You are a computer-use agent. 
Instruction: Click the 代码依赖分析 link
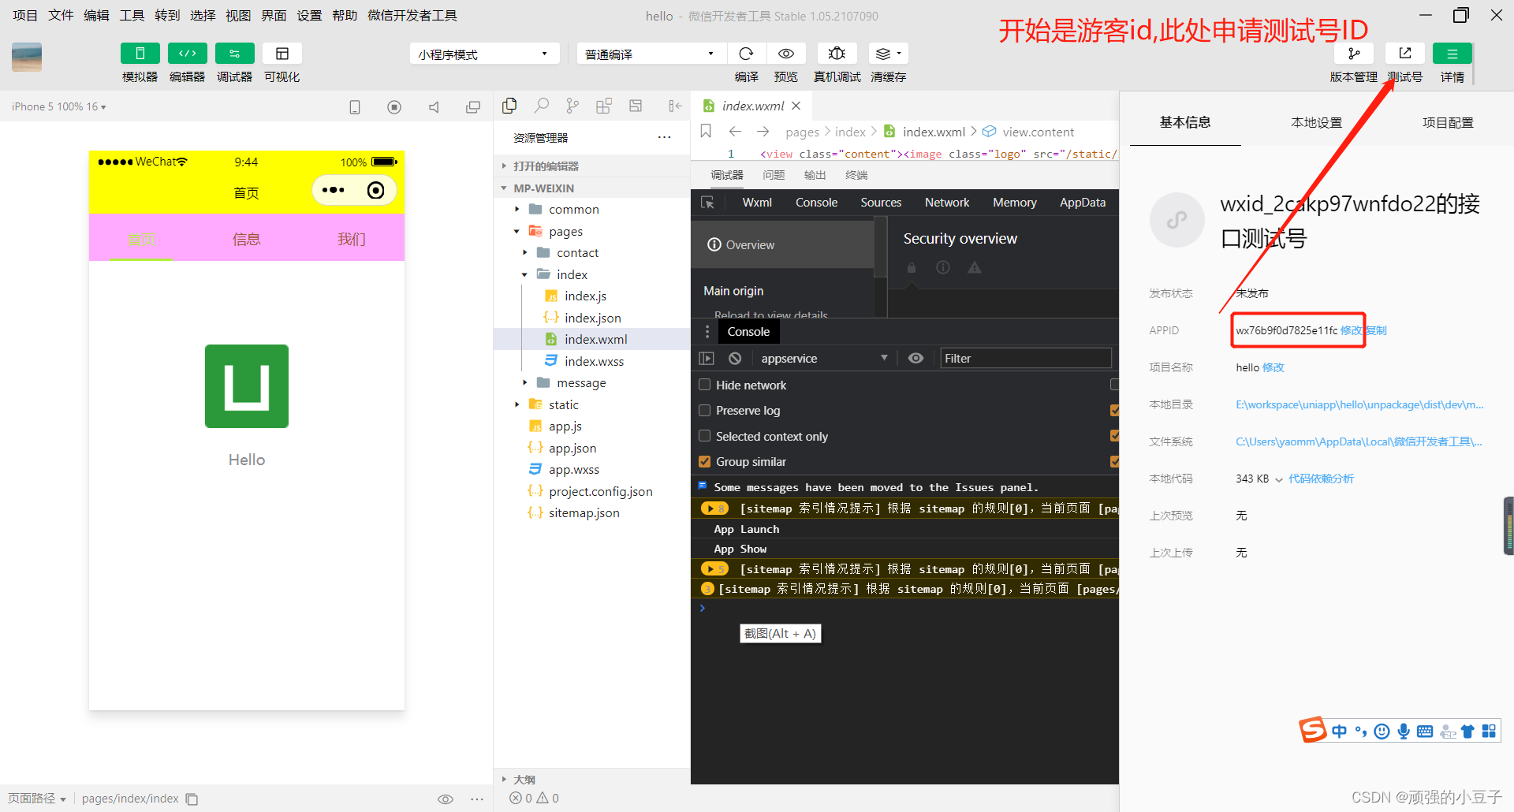1322,479
